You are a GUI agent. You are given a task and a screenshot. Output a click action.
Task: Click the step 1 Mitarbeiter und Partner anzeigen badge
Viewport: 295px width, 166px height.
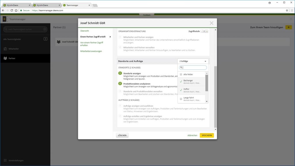coord(120,37)
